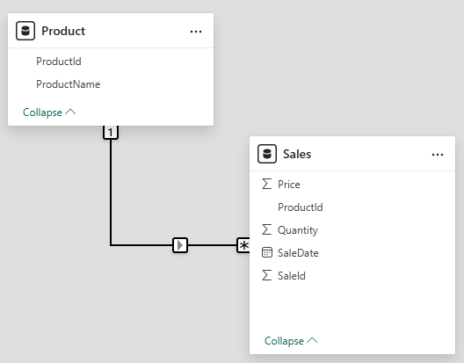
Task: Open the Product table more options menu
Action: tap(196, 32)
